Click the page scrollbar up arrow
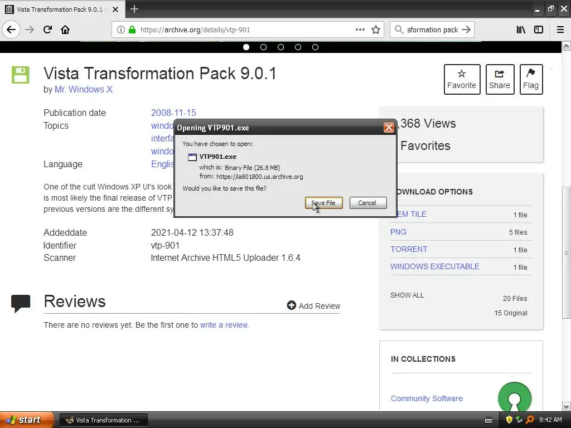The image size is (571, 428). (x=567, y=46)
